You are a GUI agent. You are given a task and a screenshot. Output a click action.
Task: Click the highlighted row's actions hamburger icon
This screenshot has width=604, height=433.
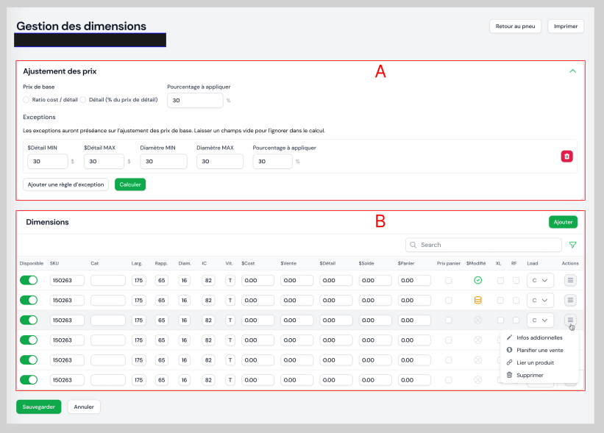[570, 321]
